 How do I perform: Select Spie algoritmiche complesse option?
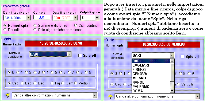pyautogui.click(x=35, y=30)
